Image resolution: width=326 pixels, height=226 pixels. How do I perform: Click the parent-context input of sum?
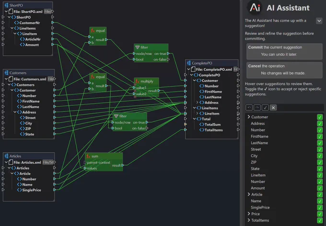[85, 162]
